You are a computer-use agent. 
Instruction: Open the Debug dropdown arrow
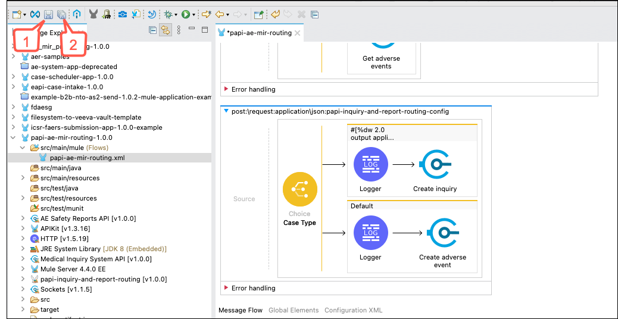point(176,15)
